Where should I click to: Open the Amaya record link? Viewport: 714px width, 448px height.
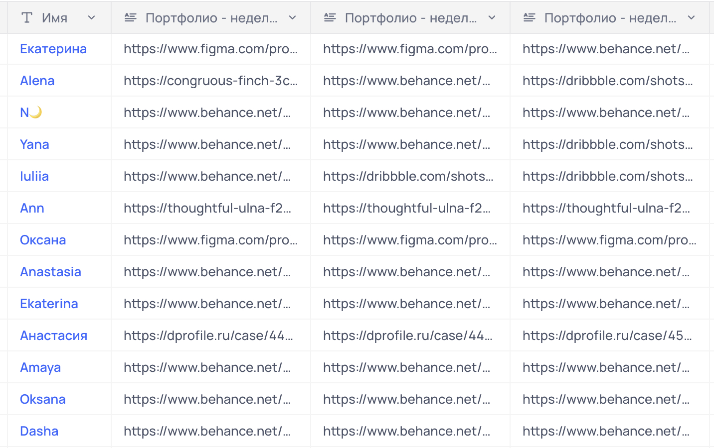[40, 367]
